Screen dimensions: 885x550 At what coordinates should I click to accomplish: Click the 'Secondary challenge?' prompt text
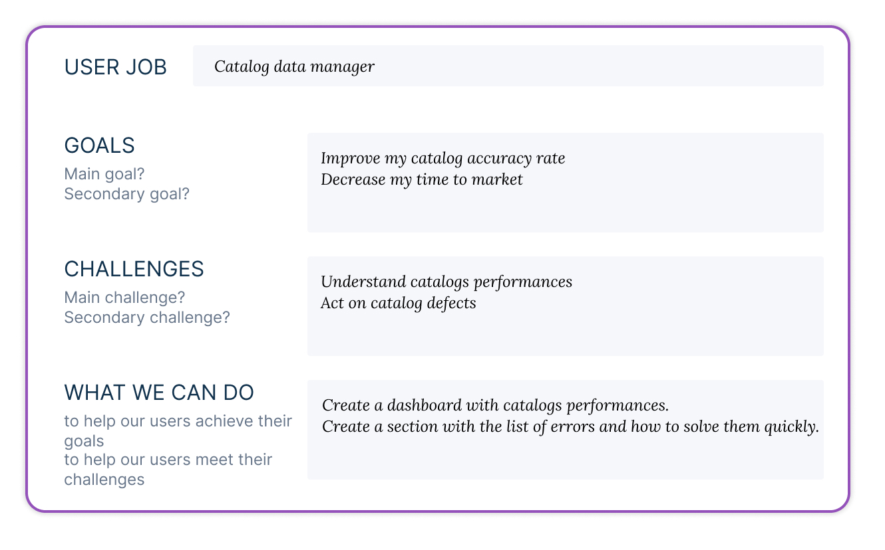point(146,318)
